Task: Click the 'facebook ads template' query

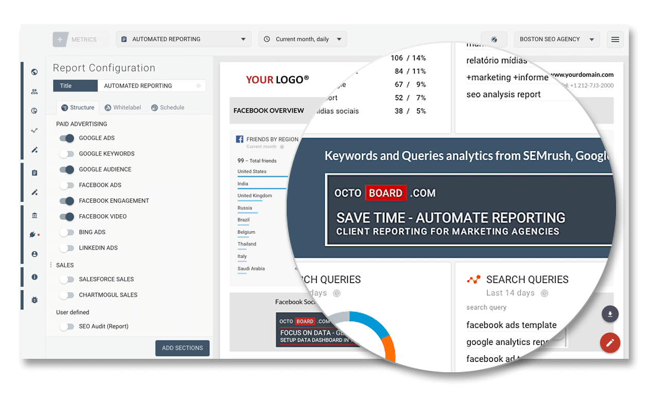Action: click(512, 325)
